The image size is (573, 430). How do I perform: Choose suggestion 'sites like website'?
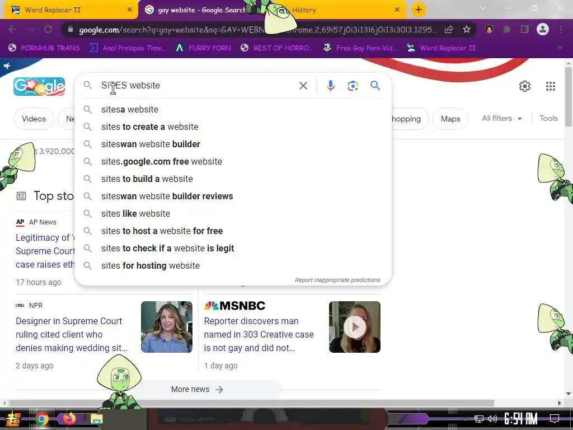pyautogui.click(x=233, y=213)
